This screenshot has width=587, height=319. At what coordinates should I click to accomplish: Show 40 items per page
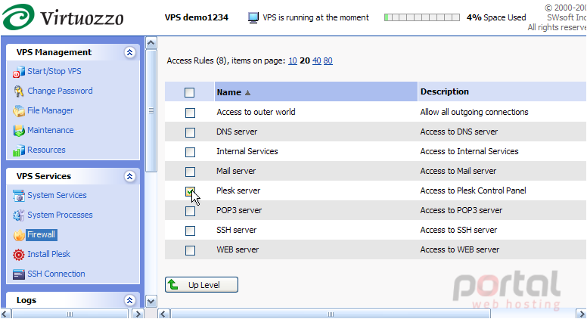tap(317, 60)
